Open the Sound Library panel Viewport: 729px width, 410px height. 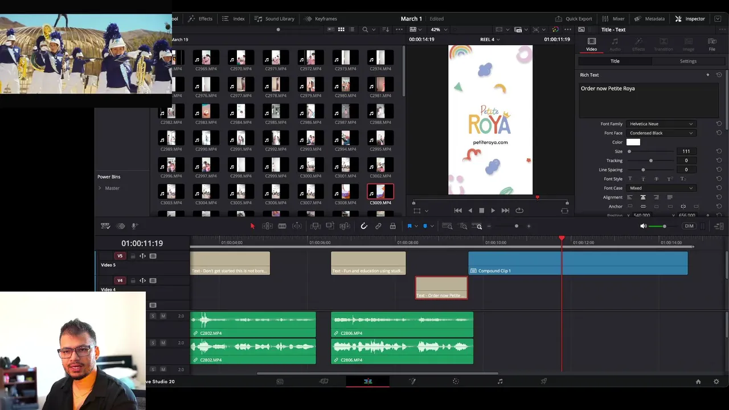pyautogui.click(x=275, y=19)
